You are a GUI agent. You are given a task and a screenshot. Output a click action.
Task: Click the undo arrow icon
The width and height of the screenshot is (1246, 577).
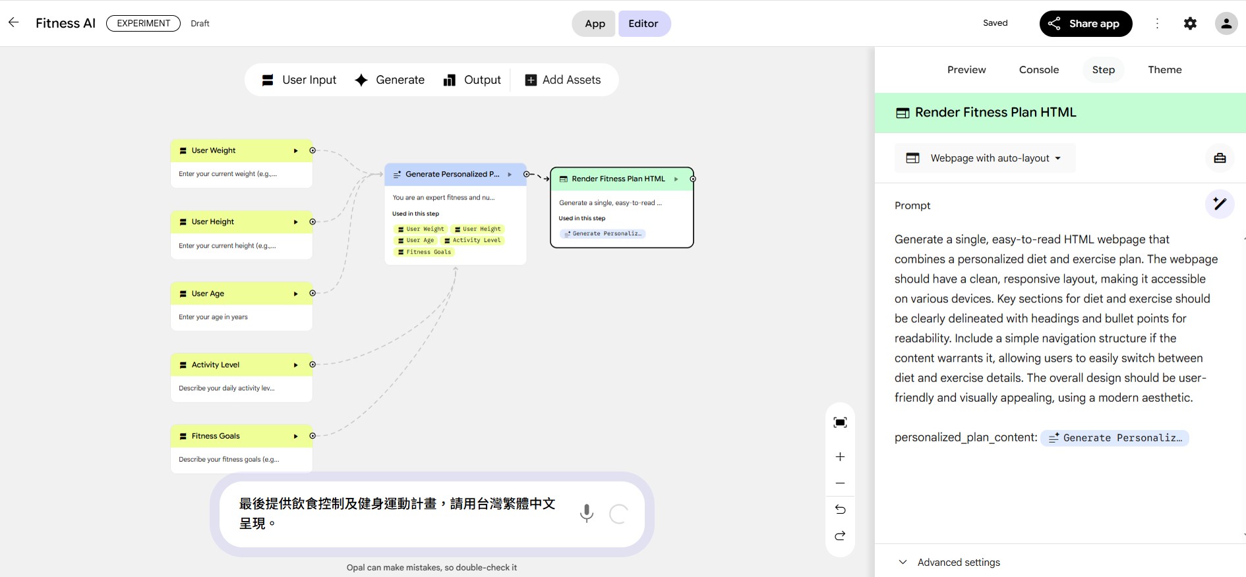(x=840, y=509)
